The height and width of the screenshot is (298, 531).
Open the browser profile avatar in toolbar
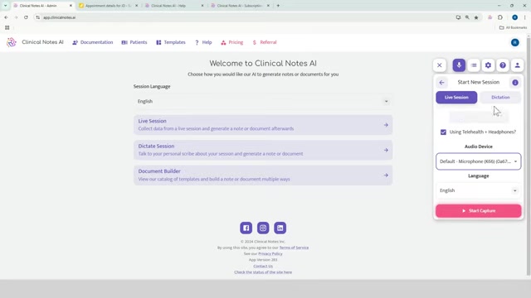pos(514,17)
